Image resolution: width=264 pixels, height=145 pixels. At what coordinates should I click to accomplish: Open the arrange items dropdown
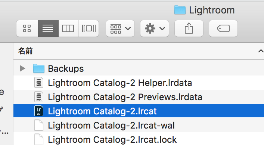120,28
